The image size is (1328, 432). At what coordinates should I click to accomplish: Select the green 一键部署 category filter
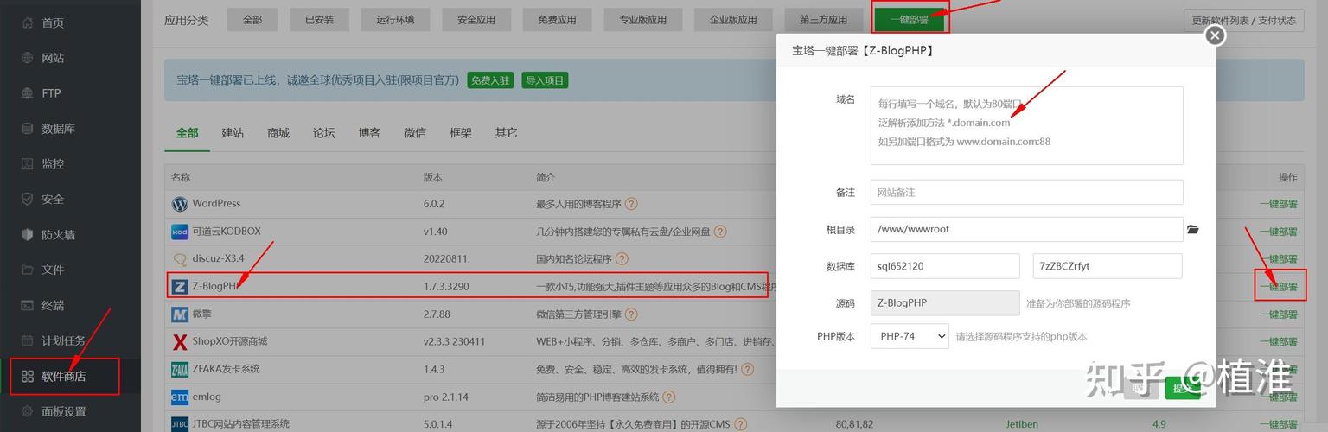(x=909, y=19)
